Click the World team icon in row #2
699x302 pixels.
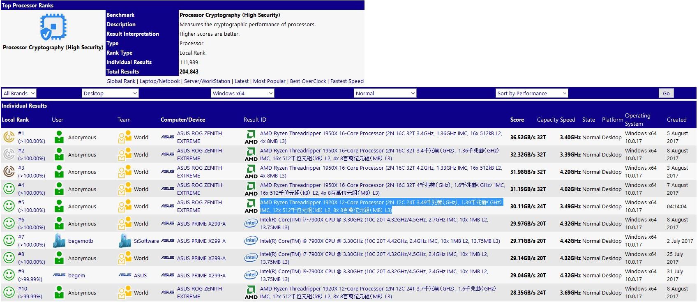[125, 154]
